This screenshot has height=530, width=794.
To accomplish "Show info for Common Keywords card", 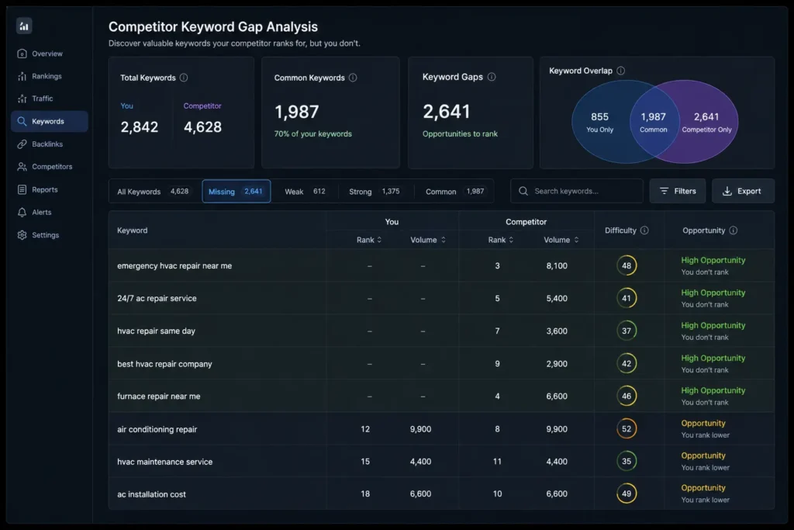I will (353, 78).
